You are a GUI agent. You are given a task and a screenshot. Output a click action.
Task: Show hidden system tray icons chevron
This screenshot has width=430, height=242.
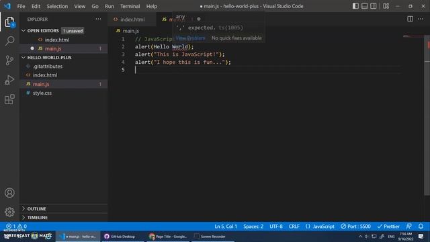pos(360,236)
